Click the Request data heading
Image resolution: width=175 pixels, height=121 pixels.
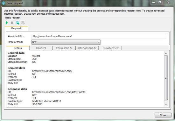coord(16,68)
